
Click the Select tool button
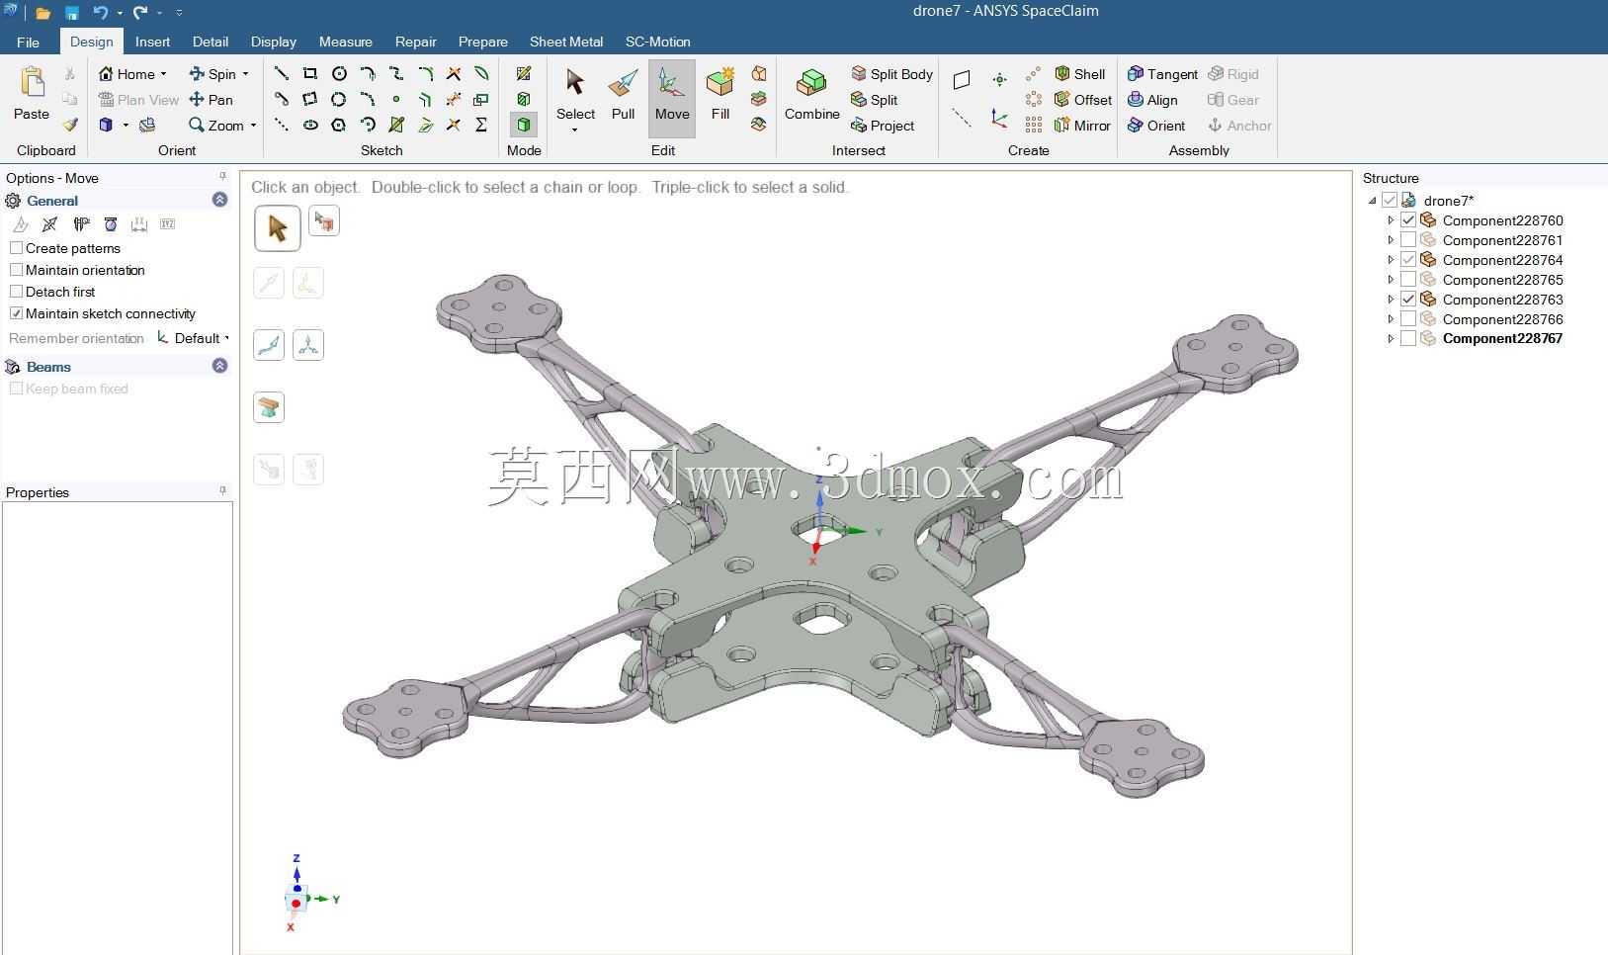point(575,96)
